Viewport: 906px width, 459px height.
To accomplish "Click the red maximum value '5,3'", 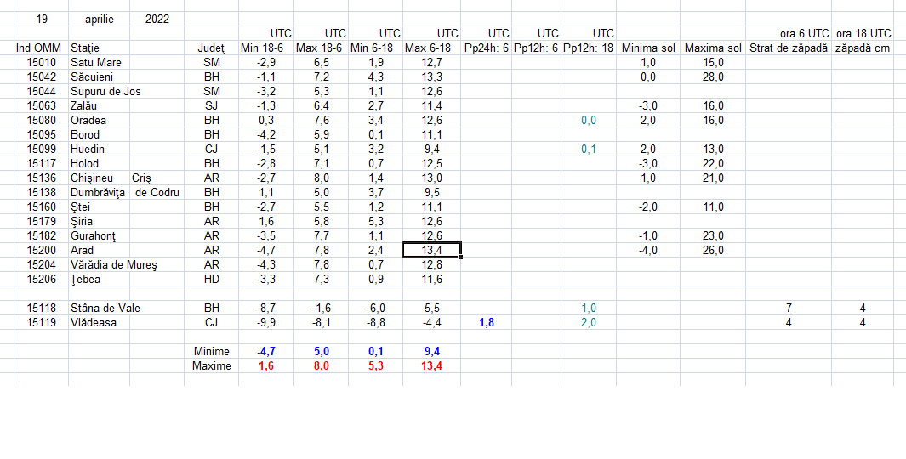I will point(376,365).
